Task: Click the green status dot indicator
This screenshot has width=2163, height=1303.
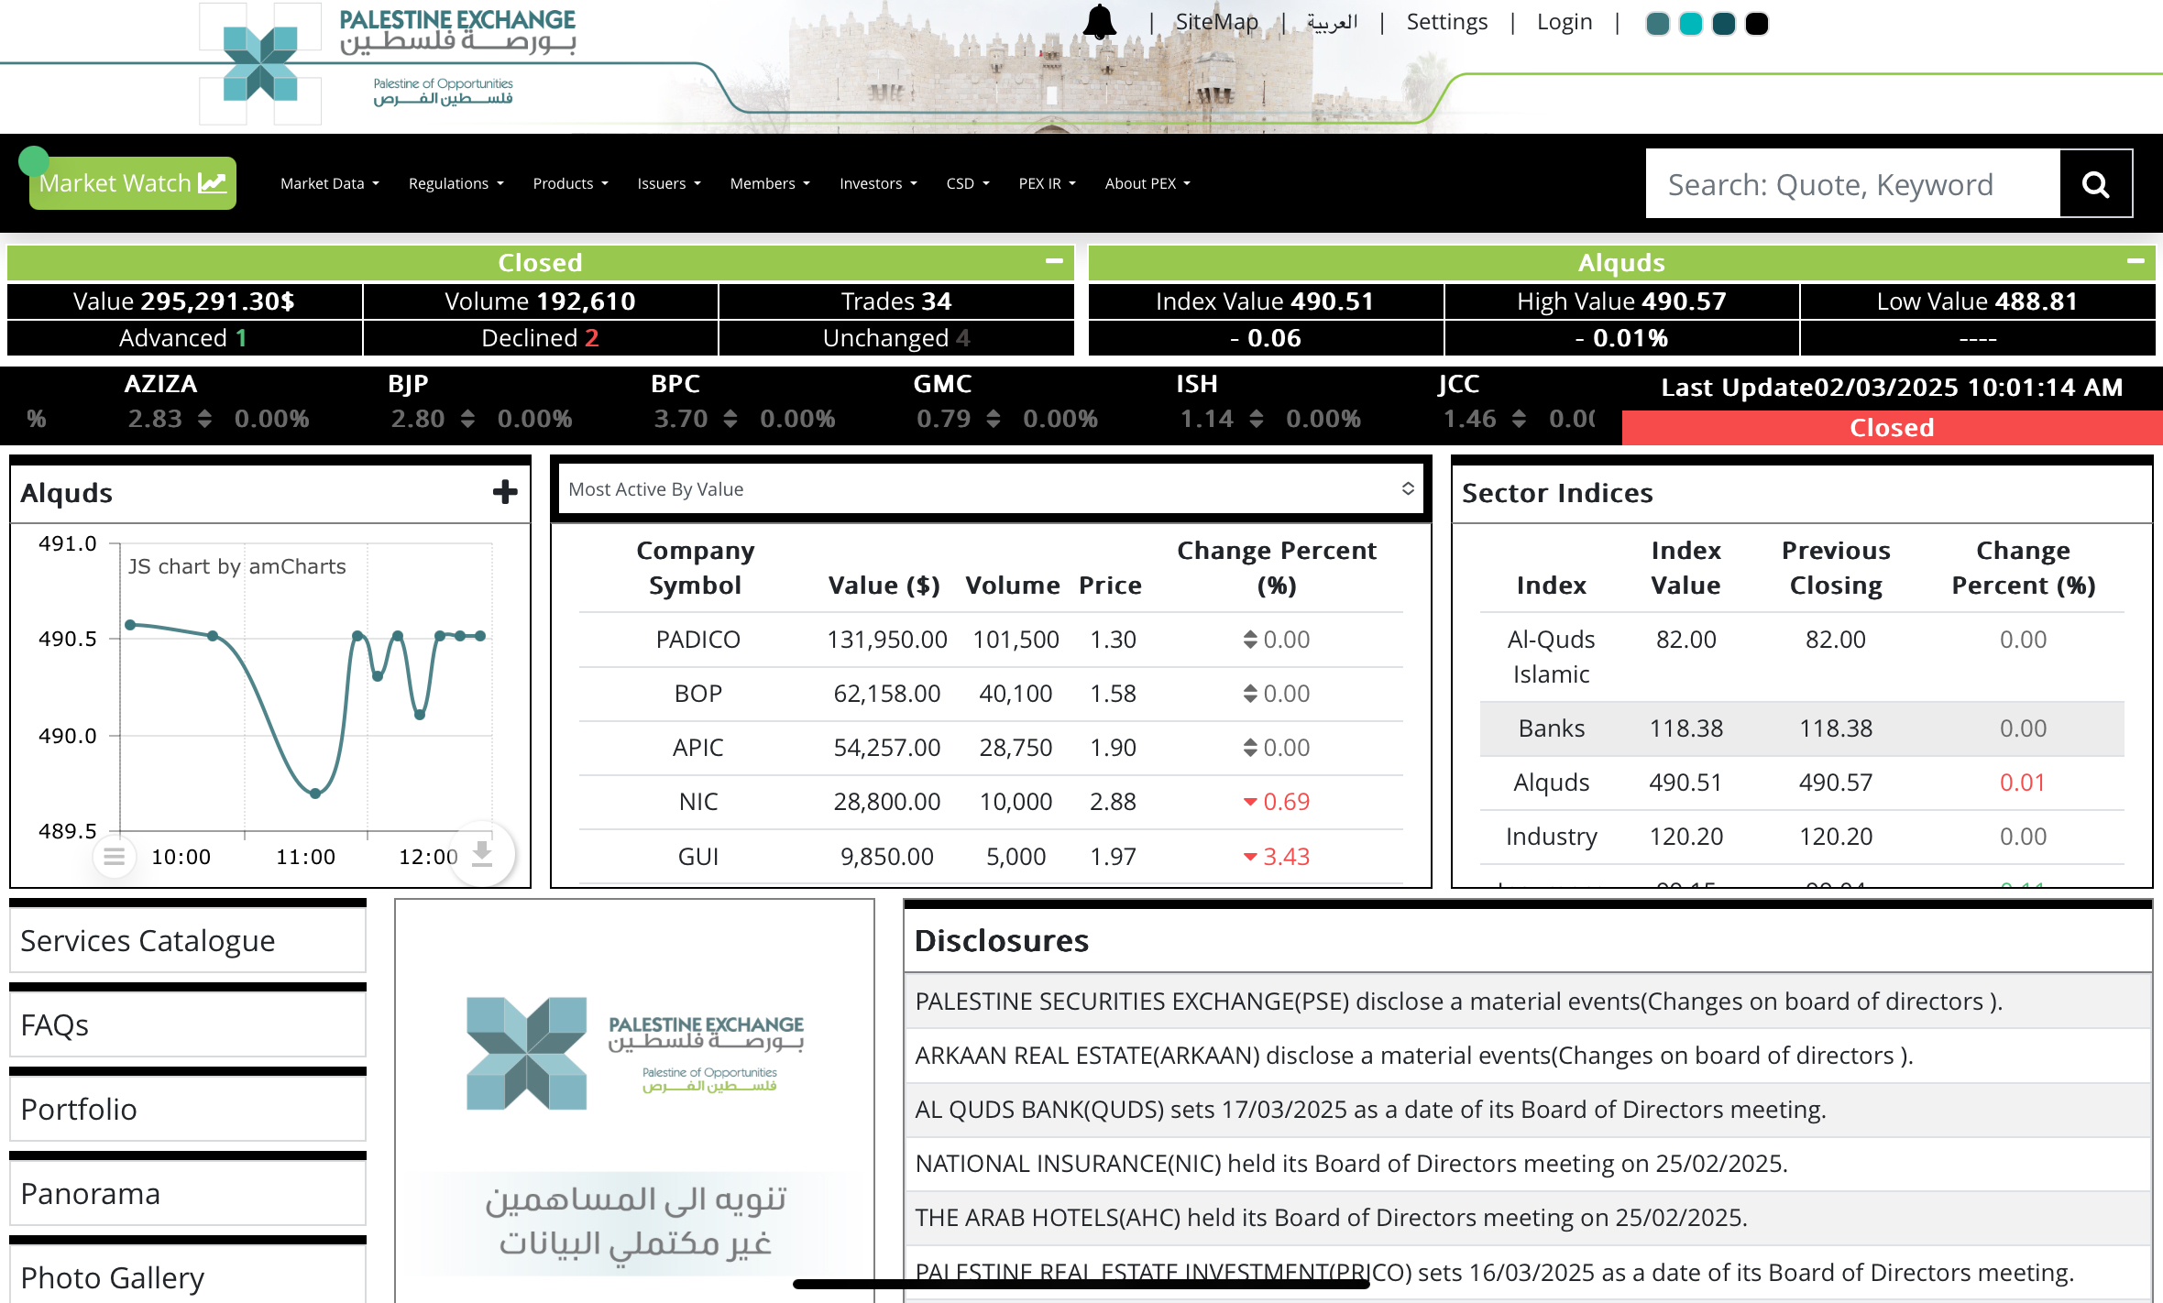Action: click(34, 161)
